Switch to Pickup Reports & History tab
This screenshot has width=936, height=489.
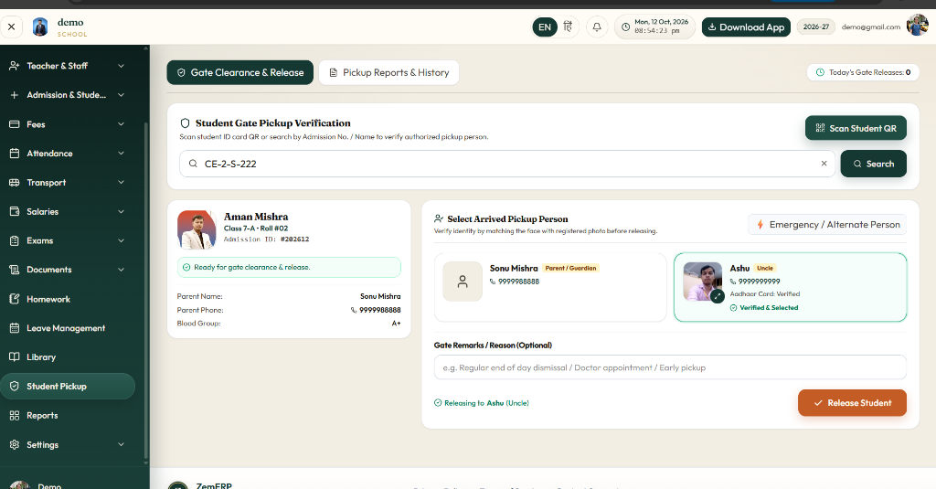tap(389, 72)
